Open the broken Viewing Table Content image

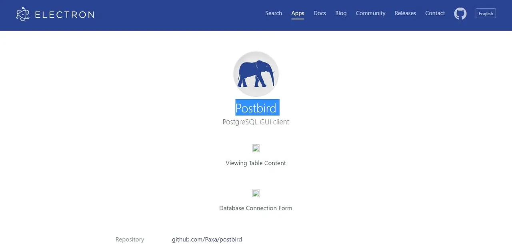click(256, 148)
